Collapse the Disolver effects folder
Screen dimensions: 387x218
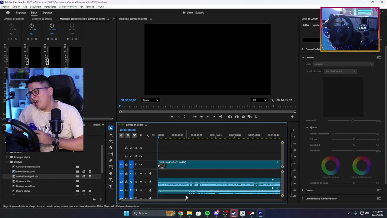[x=7, y=162]
